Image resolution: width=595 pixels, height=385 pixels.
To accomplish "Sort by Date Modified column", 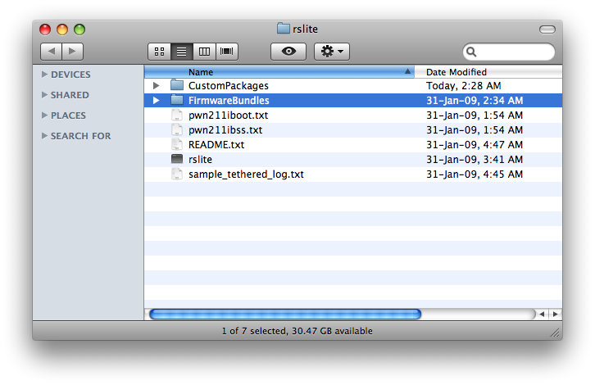I will click(x=488, y=72).
